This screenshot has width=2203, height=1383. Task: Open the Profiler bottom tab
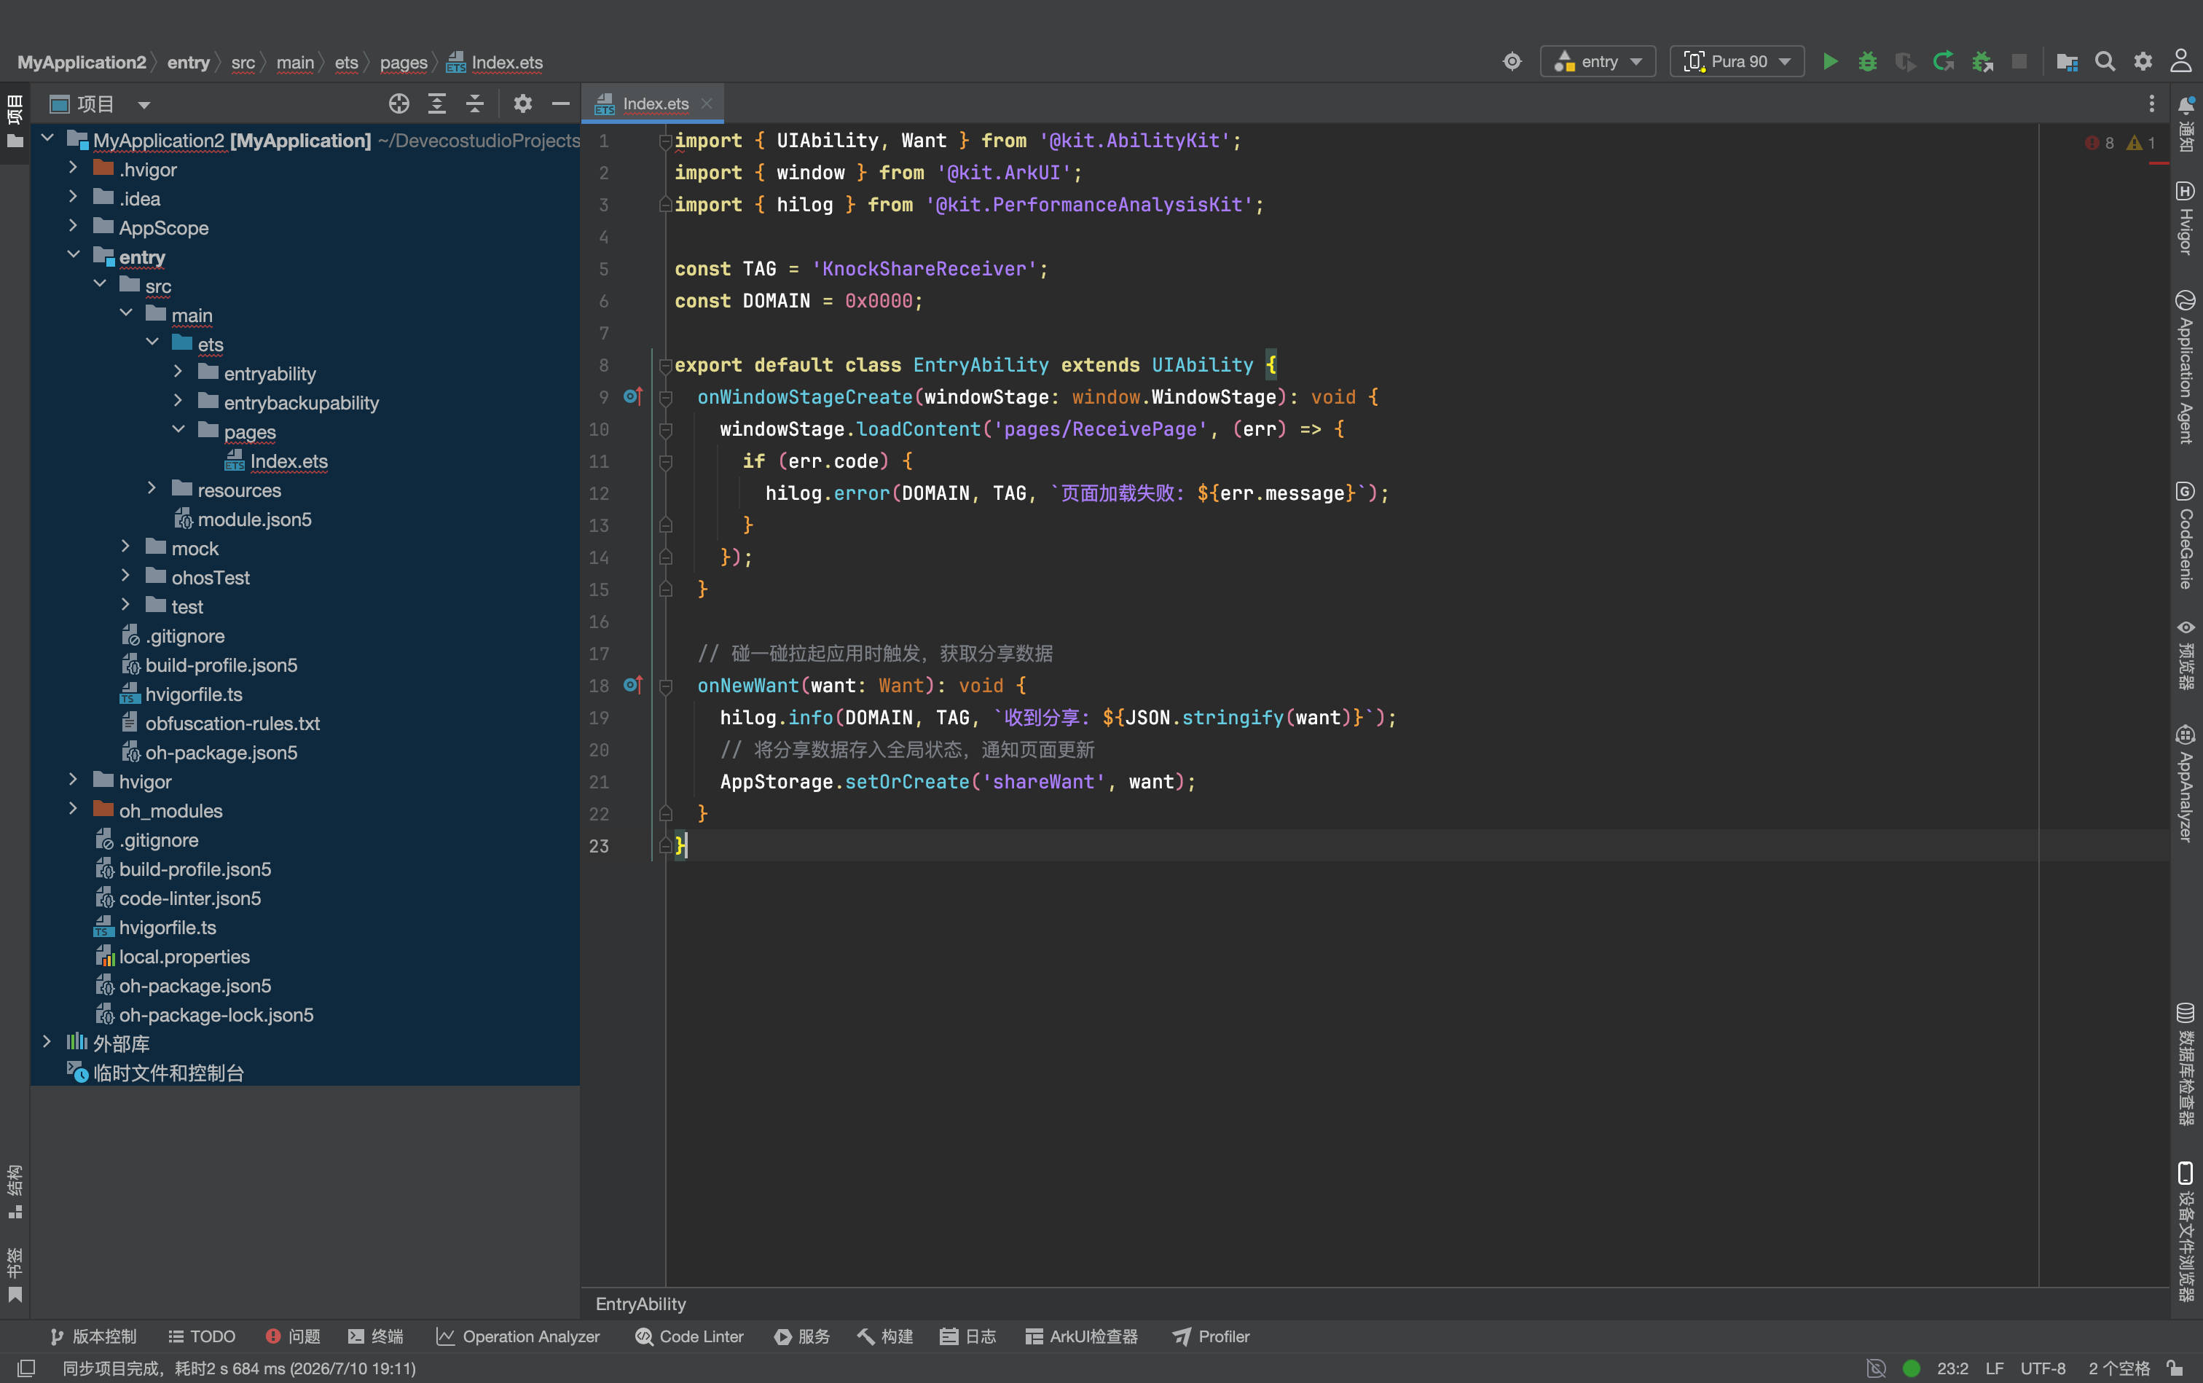coord(1211,1336)
